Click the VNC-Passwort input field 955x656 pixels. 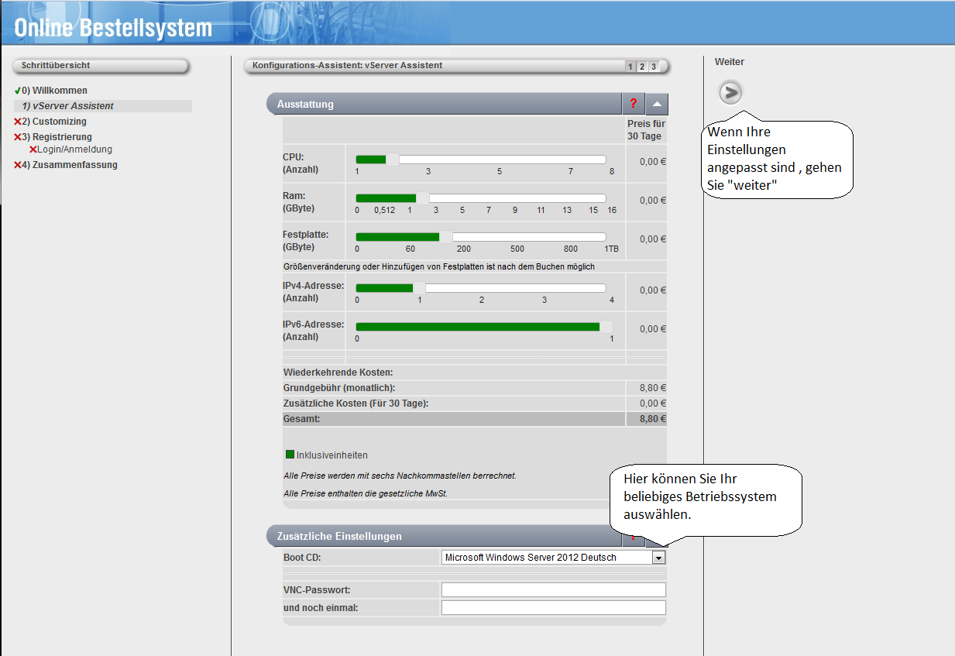tap(553, 590)
